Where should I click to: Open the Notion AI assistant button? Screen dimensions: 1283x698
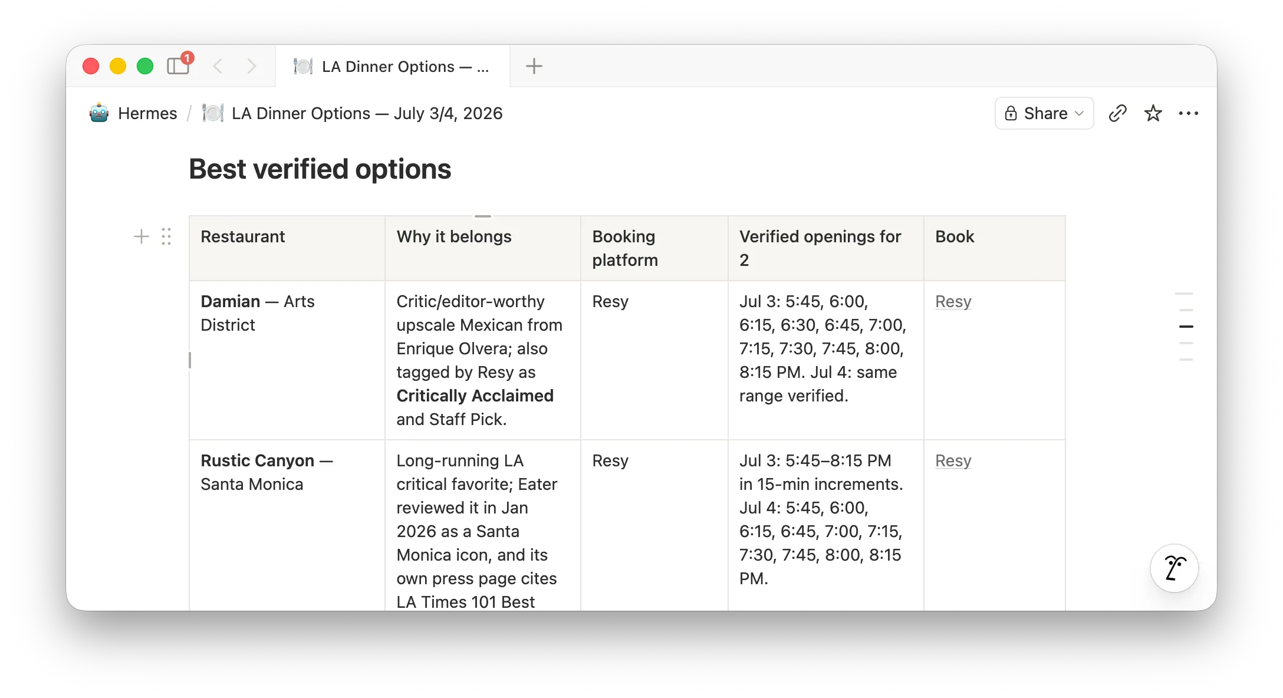(1175, 568)
